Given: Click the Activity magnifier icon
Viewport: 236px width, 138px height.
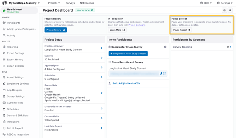Looking at the screenshot, I should click(4, 35).
